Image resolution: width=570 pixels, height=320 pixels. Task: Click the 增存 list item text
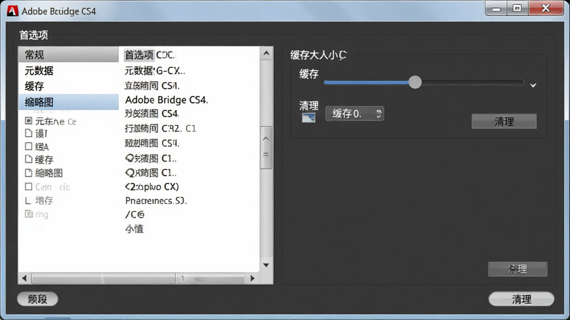[44, 200]
